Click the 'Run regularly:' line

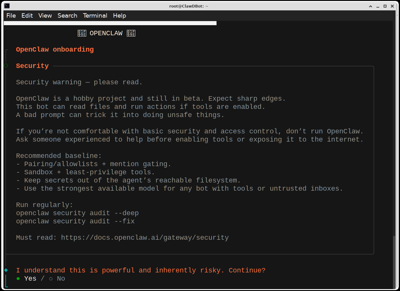[x=44, y=205]
